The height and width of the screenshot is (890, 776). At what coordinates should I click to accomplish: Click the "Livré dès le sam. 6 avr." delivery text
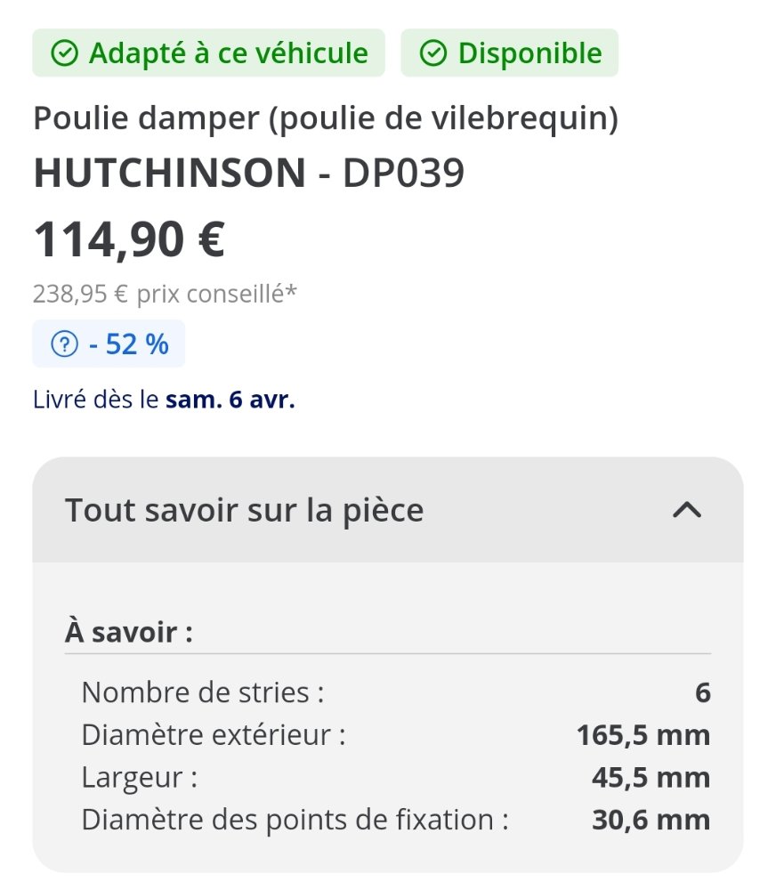pyautogui.click(x=164, y=400)
